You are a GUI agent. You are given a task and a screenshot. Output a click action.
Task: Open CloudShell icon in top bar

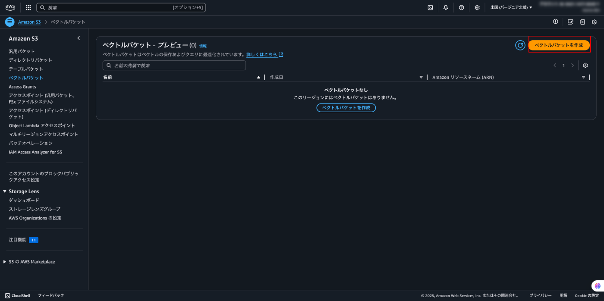[x=430, y=7]
